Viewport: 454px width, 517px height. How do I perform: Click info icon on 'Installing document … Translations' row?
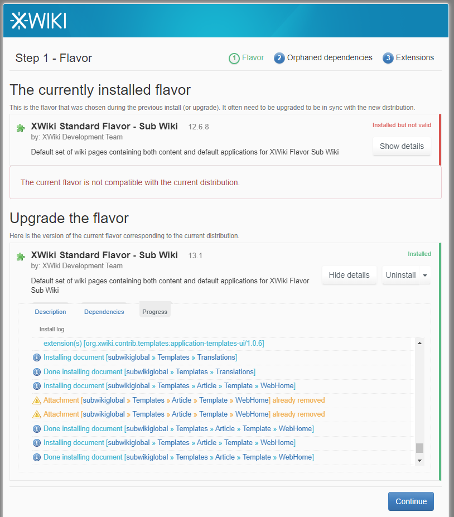37,357
